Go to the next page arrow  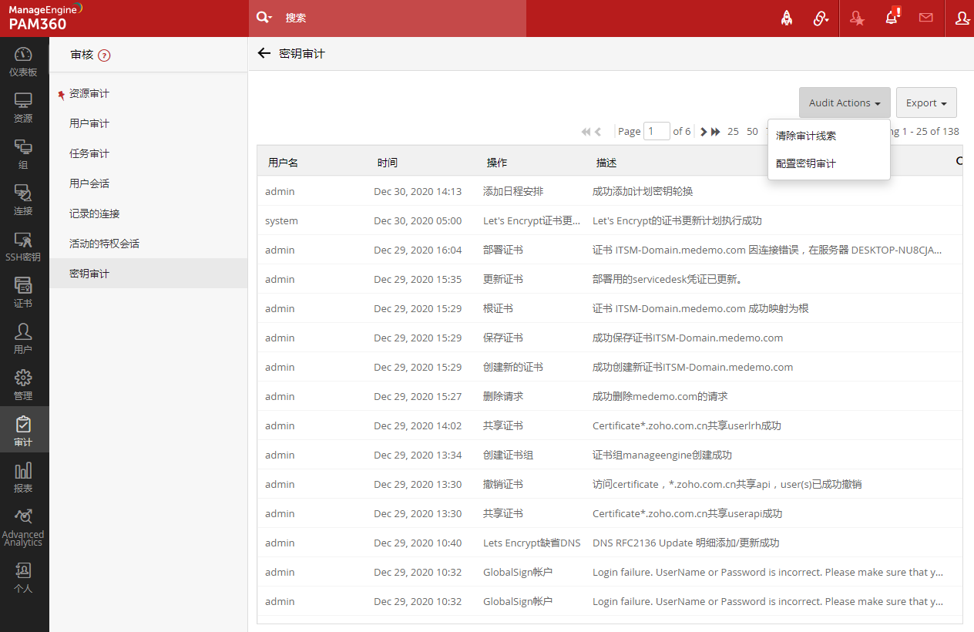(x=703, y=132)
